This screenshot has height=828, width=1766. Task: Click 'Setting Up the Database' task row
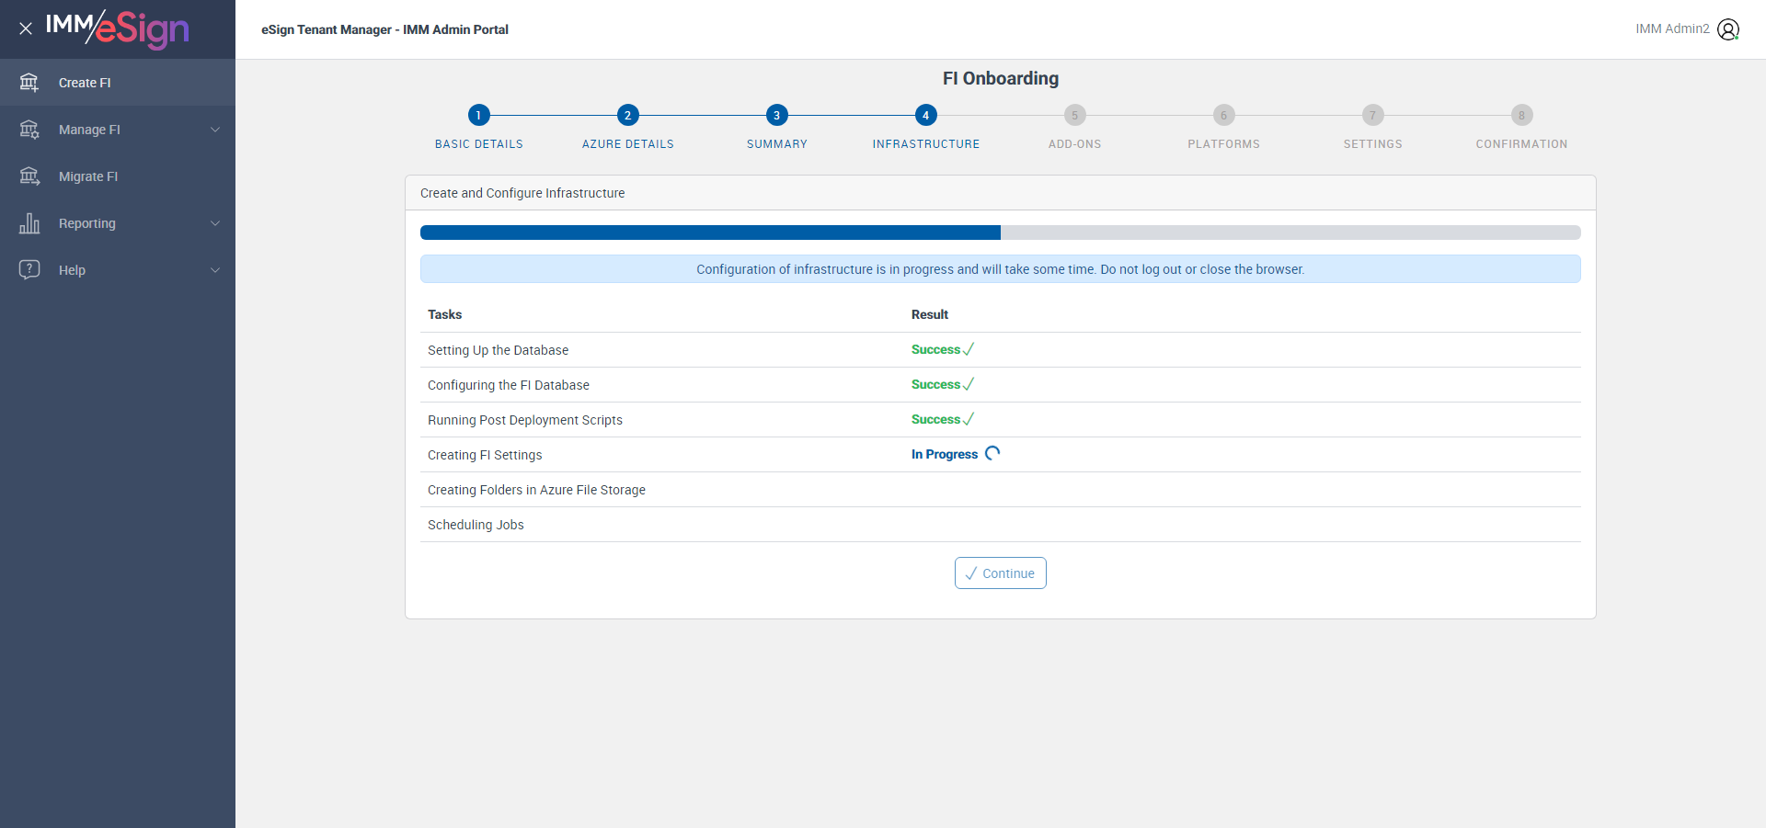pyautogui.click(x=1000, y=350)
